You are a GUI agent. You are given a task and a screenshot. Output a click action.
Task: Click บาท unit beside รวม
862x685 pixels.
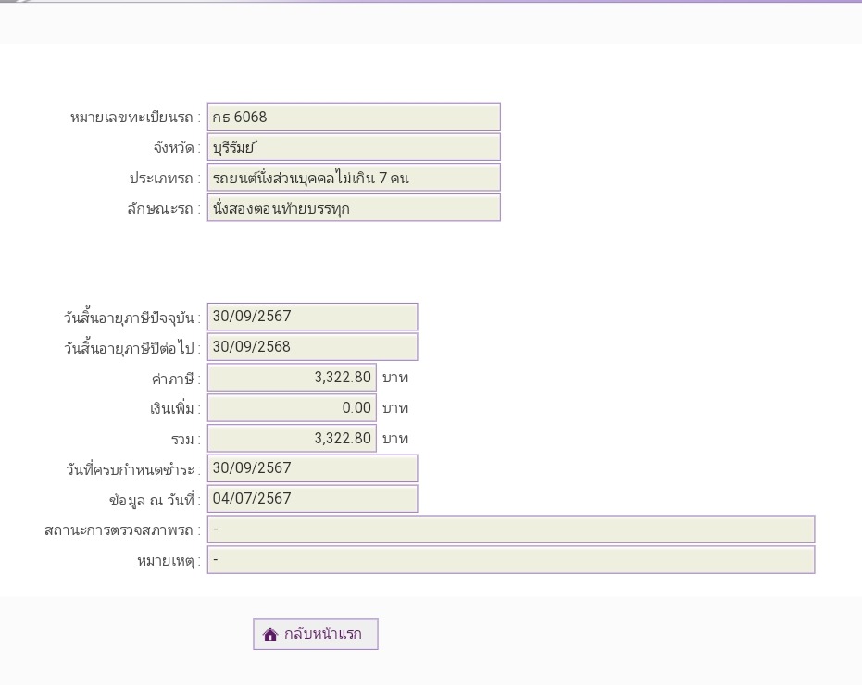395,439
